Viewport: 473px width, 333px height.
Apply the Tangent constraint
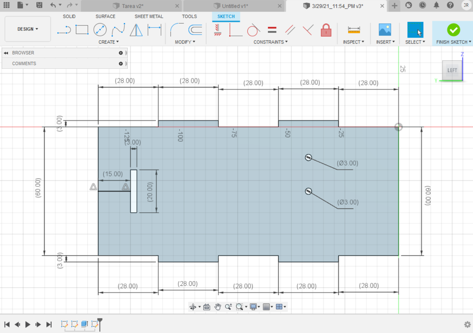[x=253, y=30]
